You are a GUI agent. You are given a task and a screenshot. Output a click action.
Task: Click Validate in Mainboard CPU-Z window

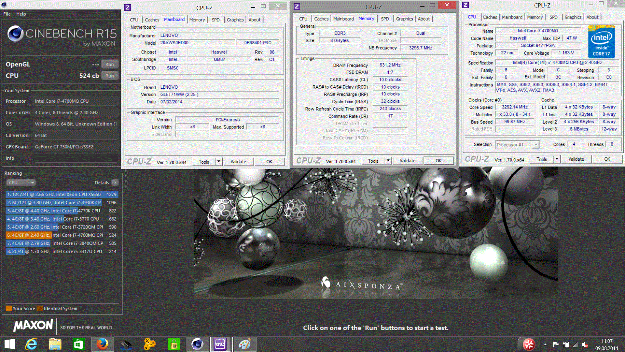(238, 162)
